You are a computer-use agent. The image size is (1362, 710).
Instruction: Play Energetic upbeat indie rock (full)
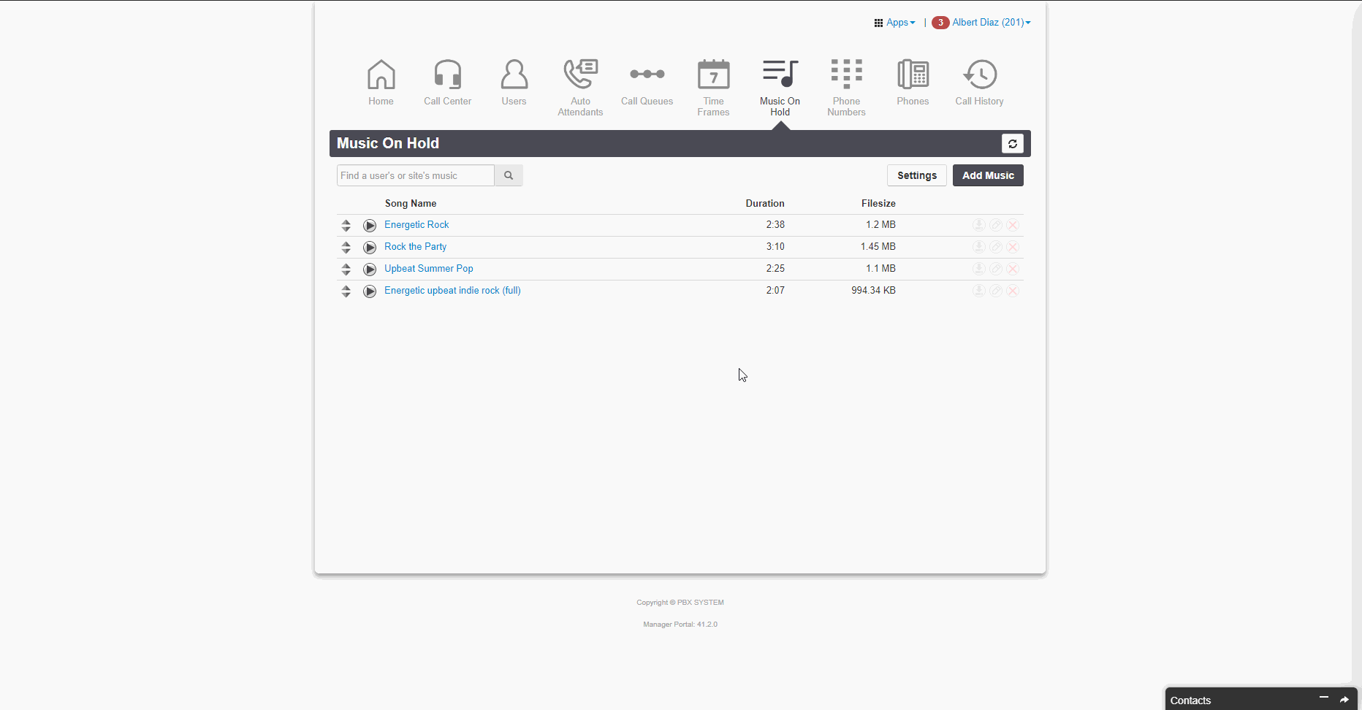point(370,291)
